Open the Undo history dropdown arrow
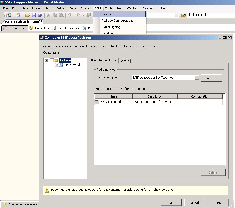 [74, 15]
